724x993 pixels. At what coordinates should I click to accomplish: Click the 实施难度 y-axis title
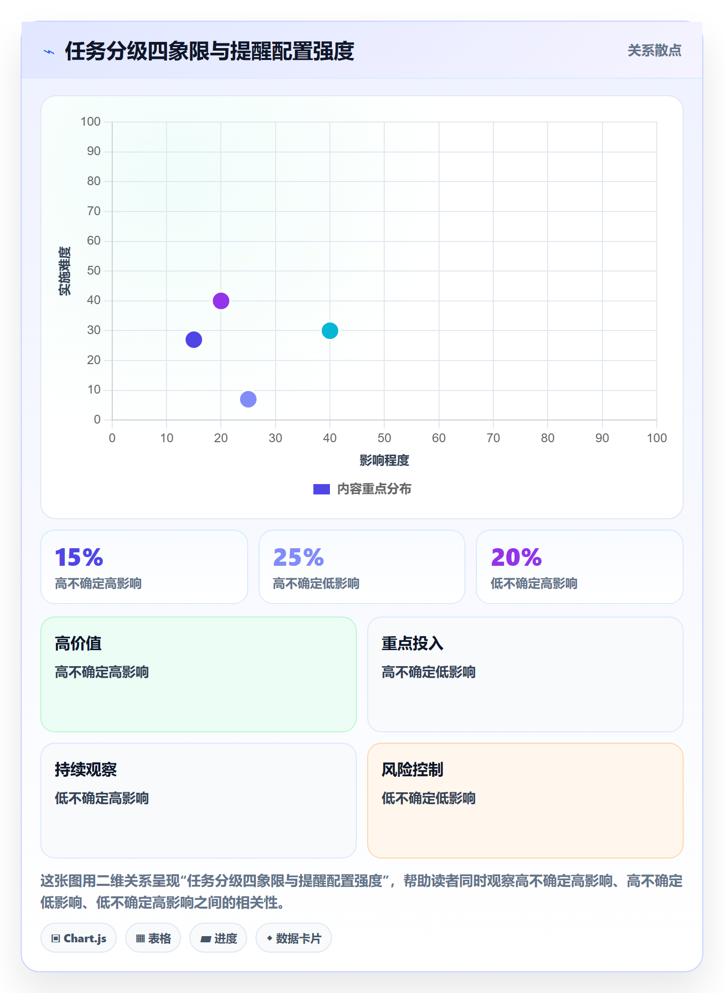click(x=65, y=271)
